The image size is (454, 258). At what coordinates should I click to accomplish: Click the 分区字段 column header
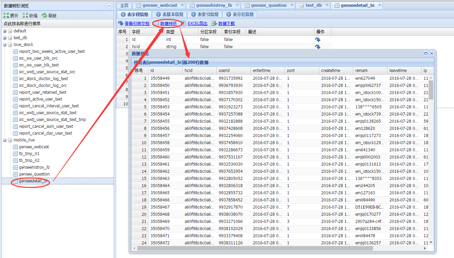210,32
